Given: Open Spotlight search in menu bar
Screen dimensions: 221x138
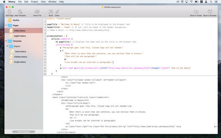Looking at the screenshot, I should pyautogui.click(x=211, y=2).
